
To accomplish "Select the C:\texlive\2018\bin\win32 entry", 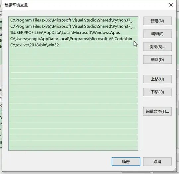I will [73, 45].
